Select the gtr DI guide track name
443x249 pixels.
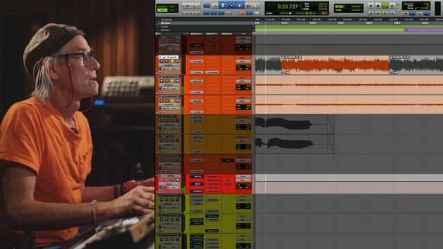pyautogui.click(x=168, y=57)
